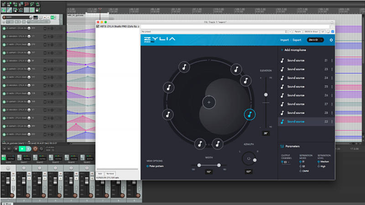Screen dimensions: 365x205
Task: Click the width value field
Action: 209,172
